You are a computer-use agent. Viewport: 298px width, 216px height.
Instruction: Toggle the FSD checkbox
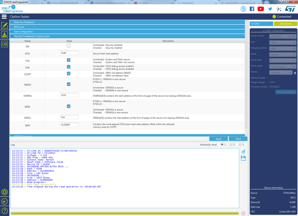click(x=69, y=60)
